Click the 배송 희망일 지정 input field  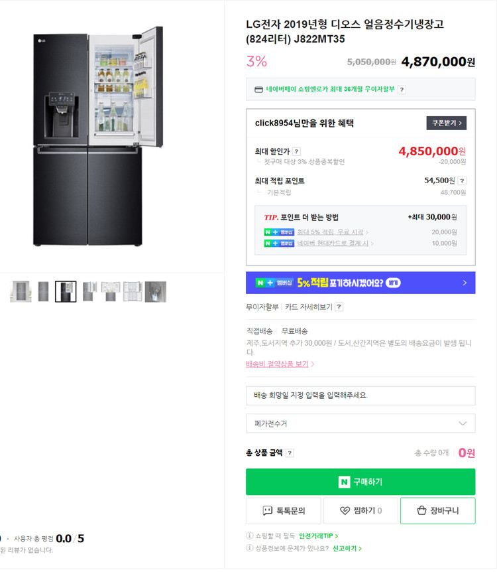[x=361, y=395]
